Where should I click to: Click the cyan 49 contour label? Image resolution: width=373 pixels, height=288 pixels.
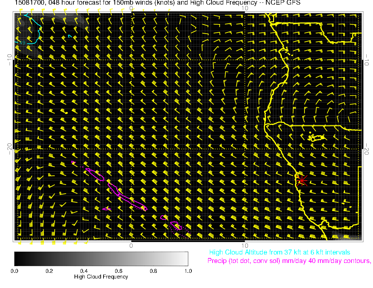tap(22, 43)
